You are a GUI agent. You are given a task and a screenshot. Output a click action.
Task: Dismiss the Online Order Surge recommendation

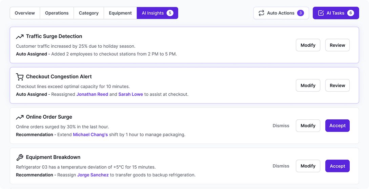pos(281,126)
